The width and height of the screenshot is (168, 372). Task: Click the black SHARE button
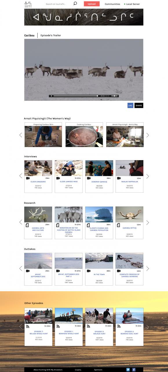click(x=139, y=105)
